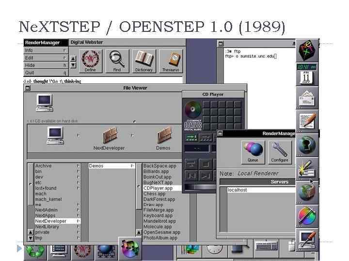Screen dimensions: 349x261
Task: Expand the etc directory
Action: point(78,182)
